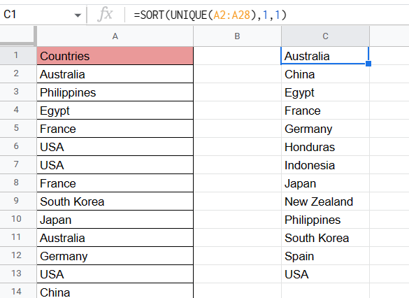Select row 6 header
Screen dimensions: 409x298
pyautogui.click(x=17, y=147)
